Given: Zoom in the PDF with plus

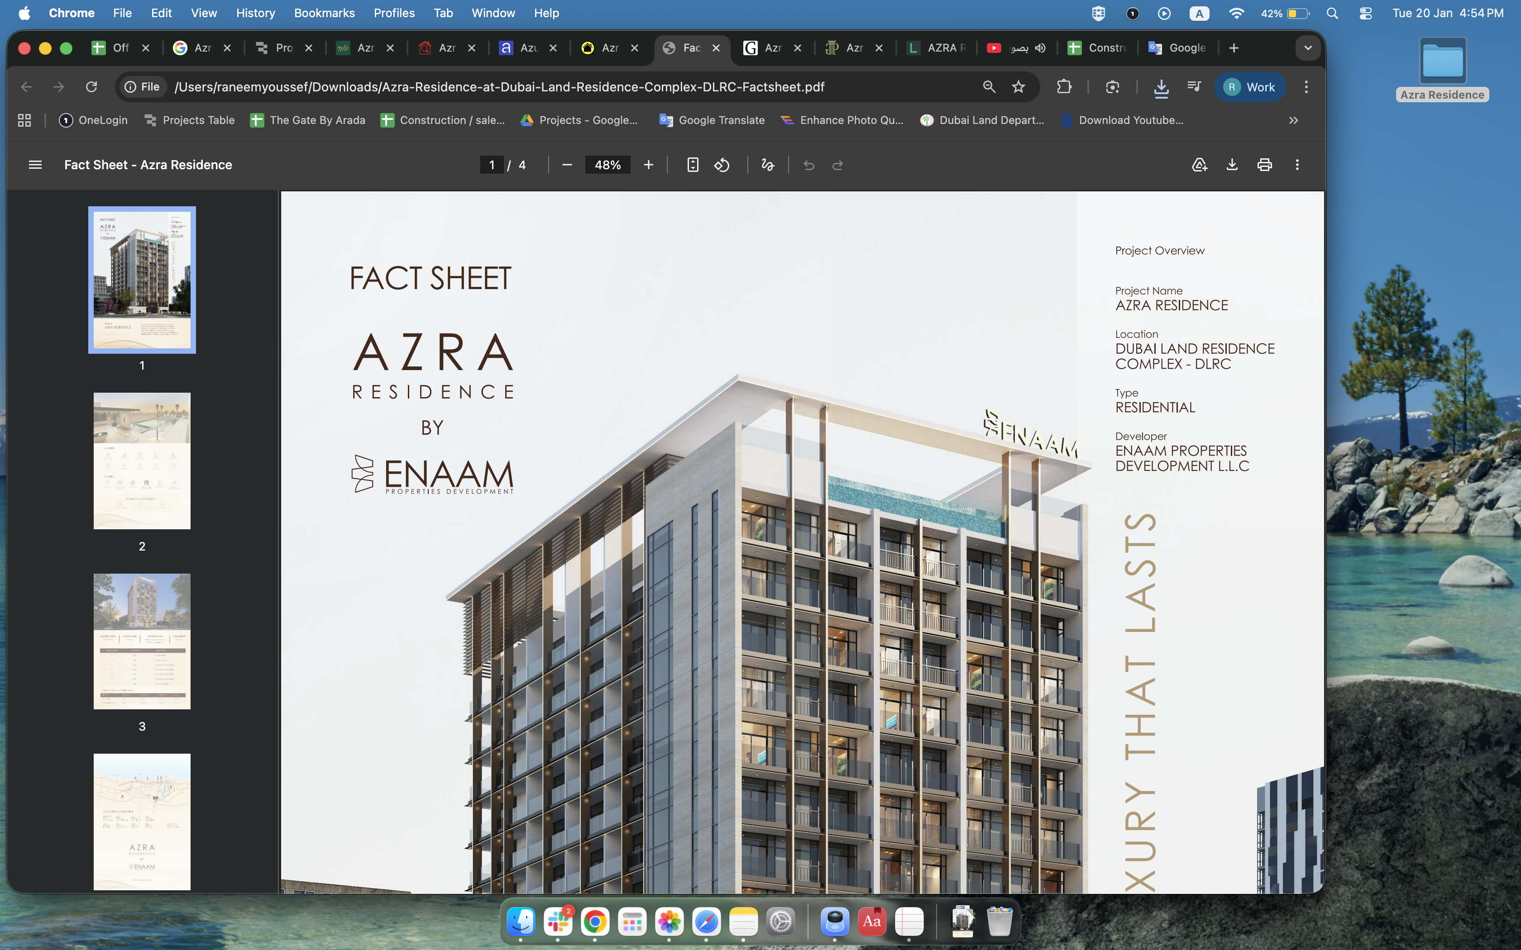Looking at the screenshot, I should (x=648, y=165).
